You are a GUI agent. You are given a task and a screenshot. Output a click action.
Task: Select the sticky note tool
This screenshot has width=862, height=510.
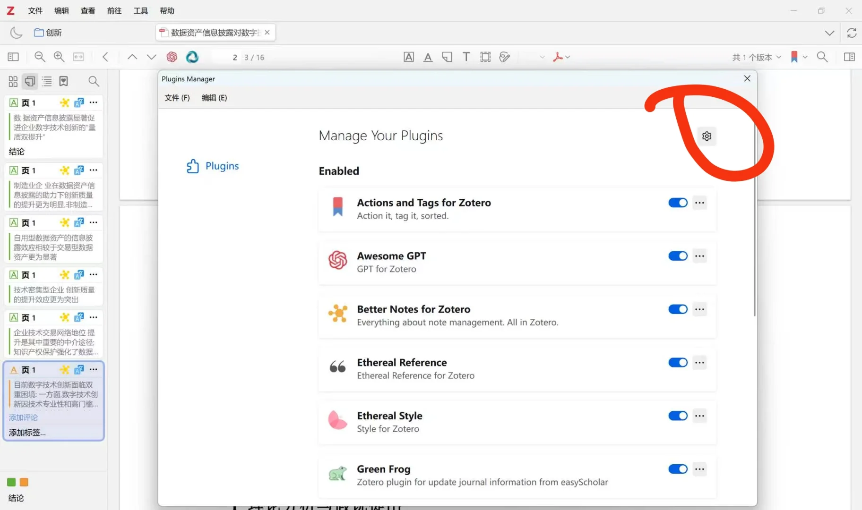pyautogui.click(x=447, y=57)
